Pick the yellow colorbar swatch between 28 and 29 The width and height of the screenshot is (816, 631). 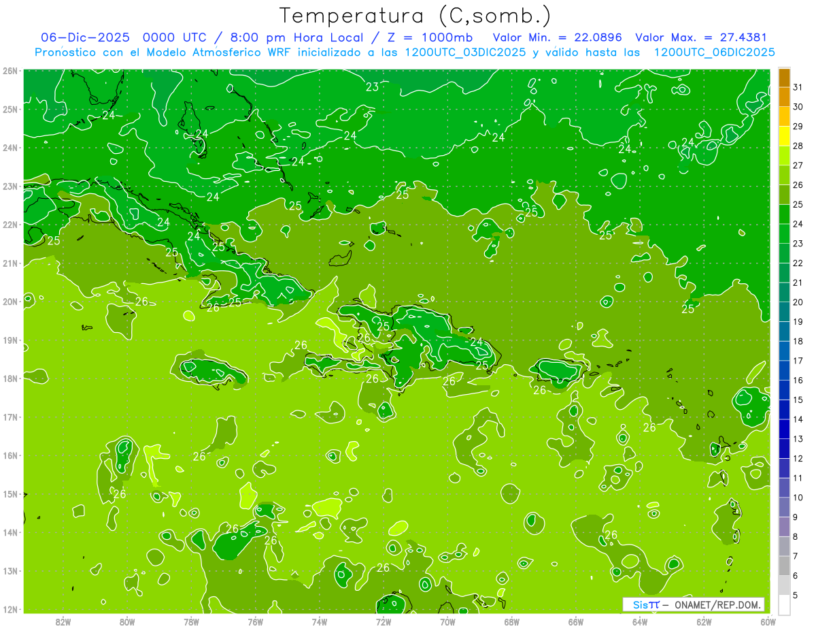(x=784, y=136)
